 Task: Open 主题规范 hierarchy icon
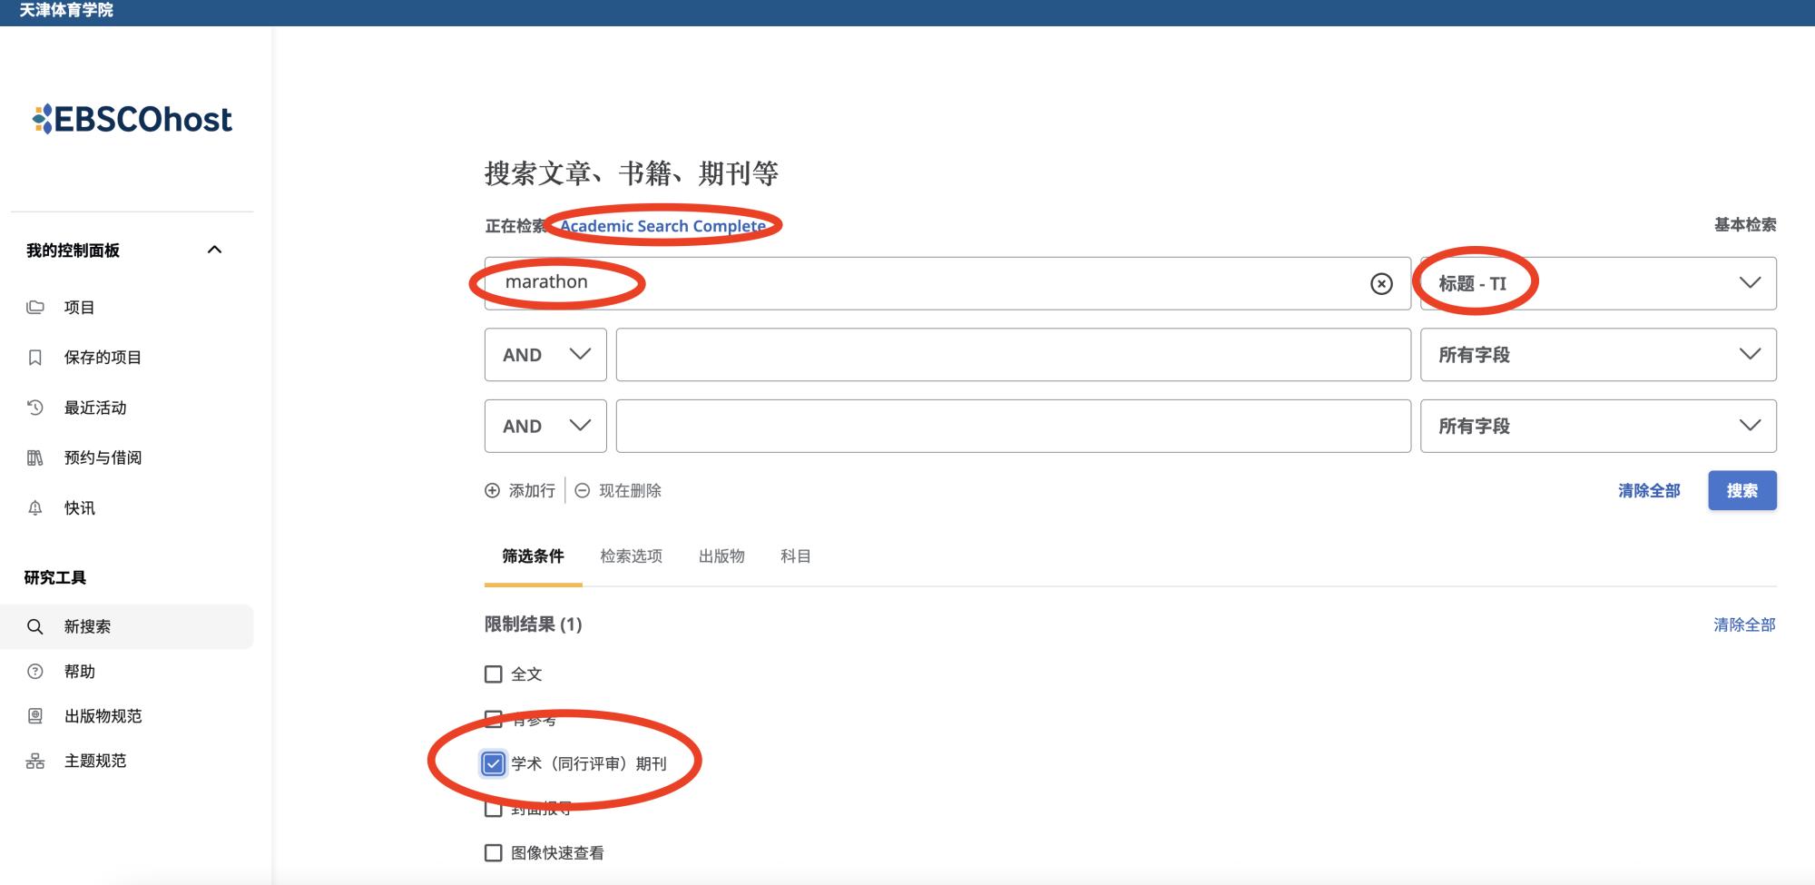coord(35,761)
